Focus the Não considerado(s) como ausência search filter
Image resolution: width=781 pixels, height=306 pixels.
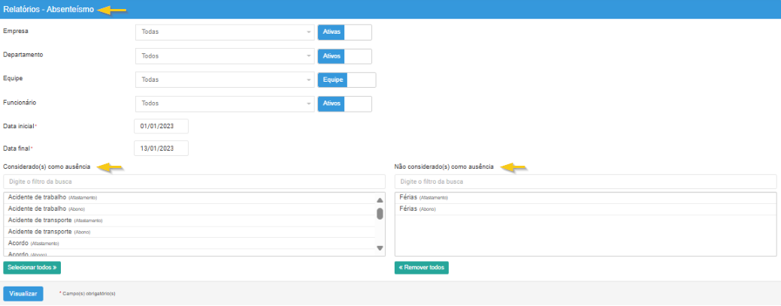585,182
